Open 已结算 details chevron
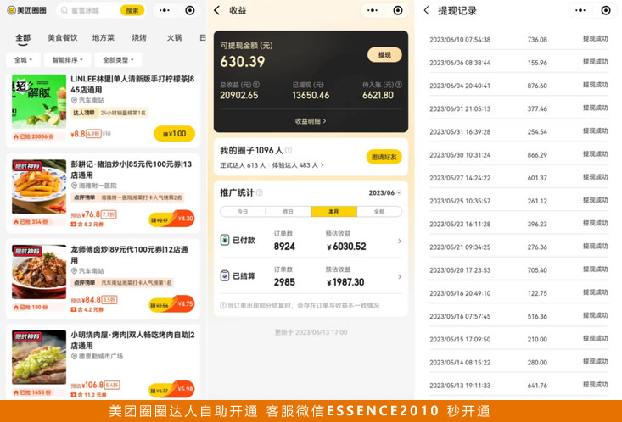622x422 pixels. 399,276
